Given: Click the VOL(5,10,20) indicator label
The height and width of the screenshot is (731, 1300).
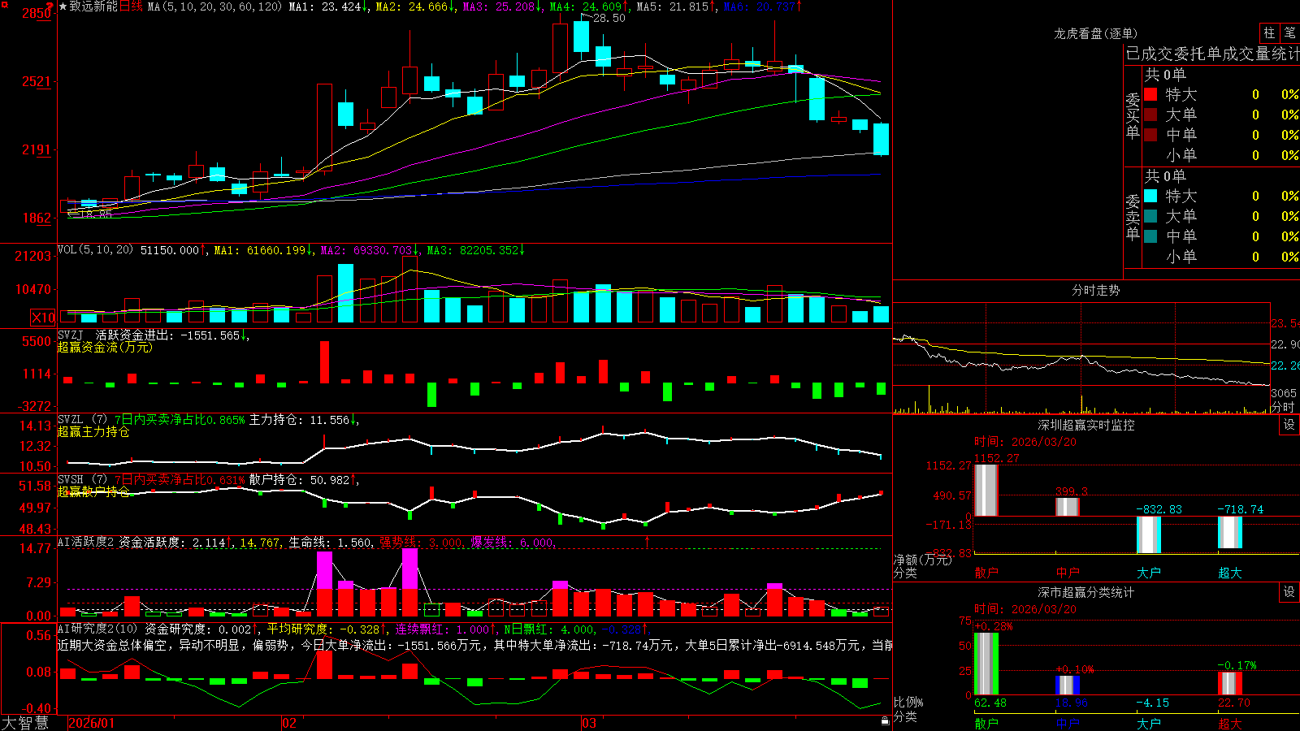Looking at the screenshot, I should pyautogui.click(x=95, y=250).
